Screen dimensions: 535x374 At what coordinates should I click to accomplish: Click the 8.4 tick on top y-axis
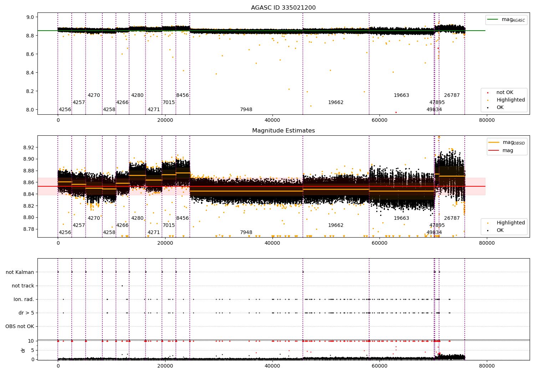pyautogui.click(x=30, y=73)
